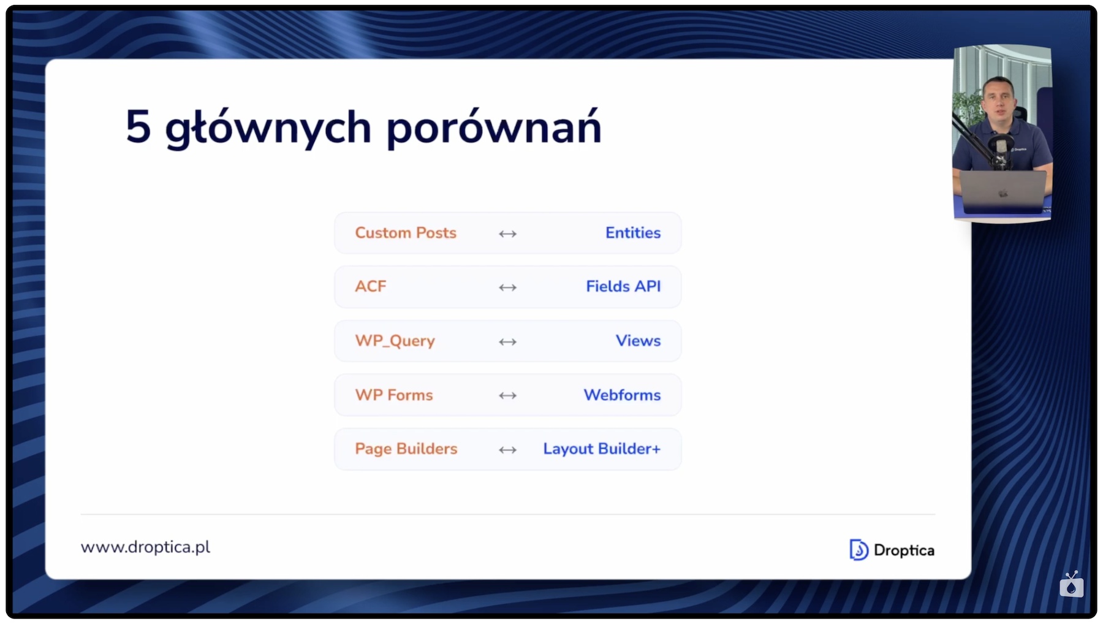Viewport: 1103px width, 627px height.
Task: Select the Webforms item
Action: [x=622, y=395]
